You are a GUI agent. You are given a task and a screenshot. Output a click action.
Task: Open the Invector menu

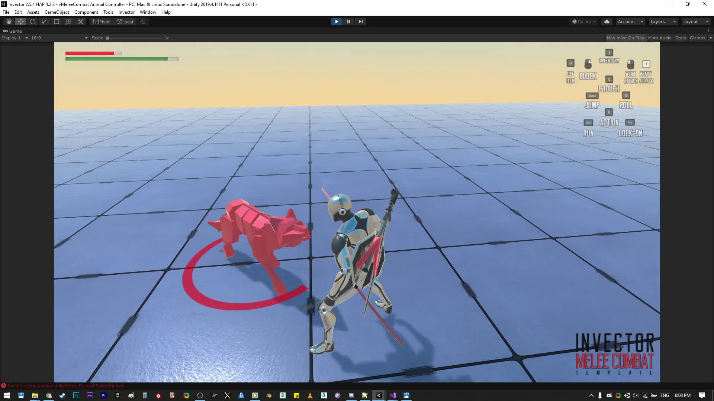[126, 12]
